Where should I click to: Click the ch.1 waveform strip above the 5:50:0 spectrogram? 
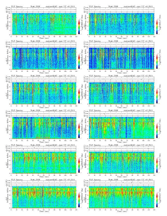[122, 183]
